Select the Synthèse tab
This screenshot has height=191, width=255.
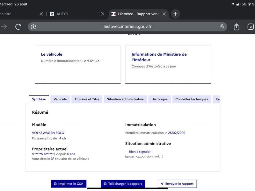[x=39, y=99]
